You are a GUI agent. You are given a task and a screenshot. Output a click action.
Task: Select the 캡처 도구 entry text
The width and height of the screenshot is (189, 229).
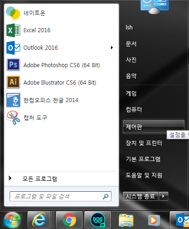(x=35, y=118)
